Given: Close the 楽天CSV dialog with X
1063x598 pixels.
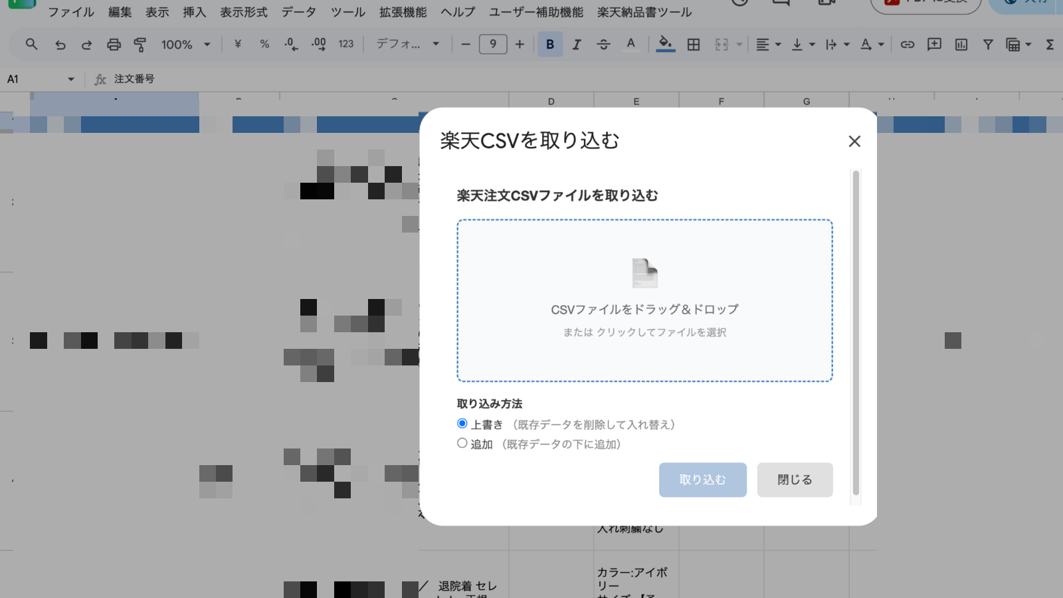Looking at the screenshot, I should pos(854,142).
